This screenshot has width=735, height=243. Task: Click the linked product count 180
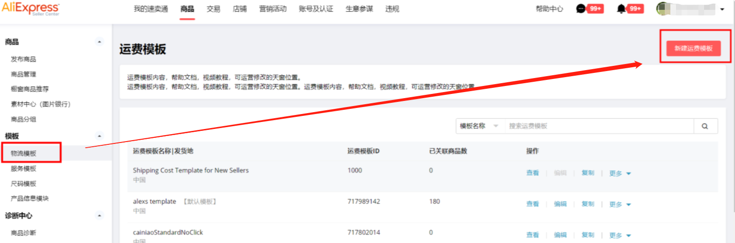coord(435,201)
